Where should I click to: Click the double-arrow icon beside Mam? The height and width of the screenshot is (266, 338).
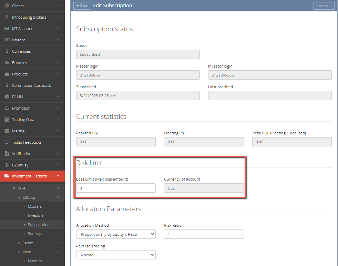[19, 252]
